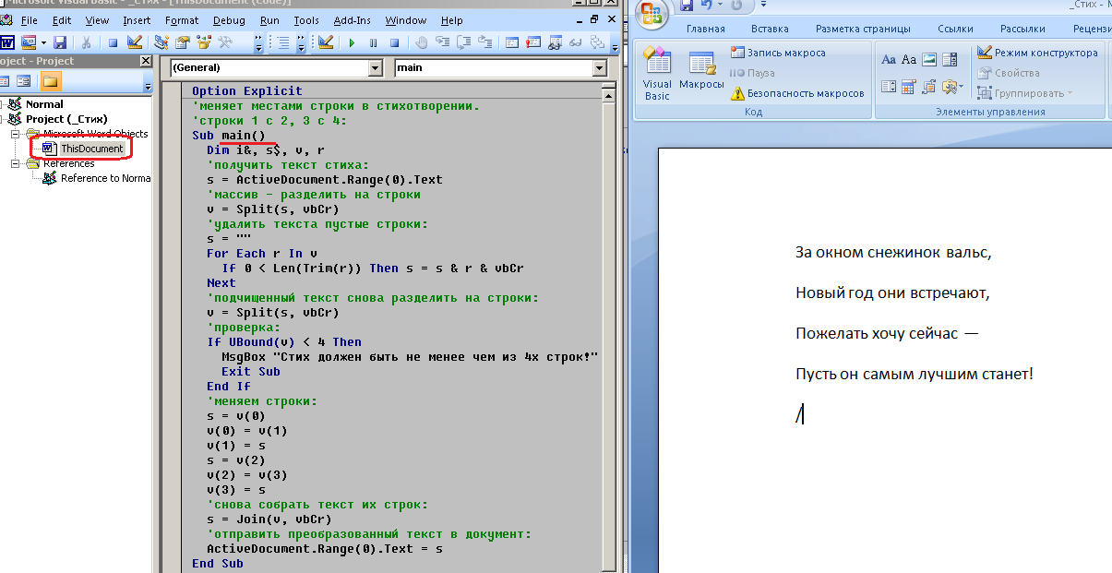1112x573 pixels.
Task: Click Безопасность макросов button
Action: click(797, 93)
